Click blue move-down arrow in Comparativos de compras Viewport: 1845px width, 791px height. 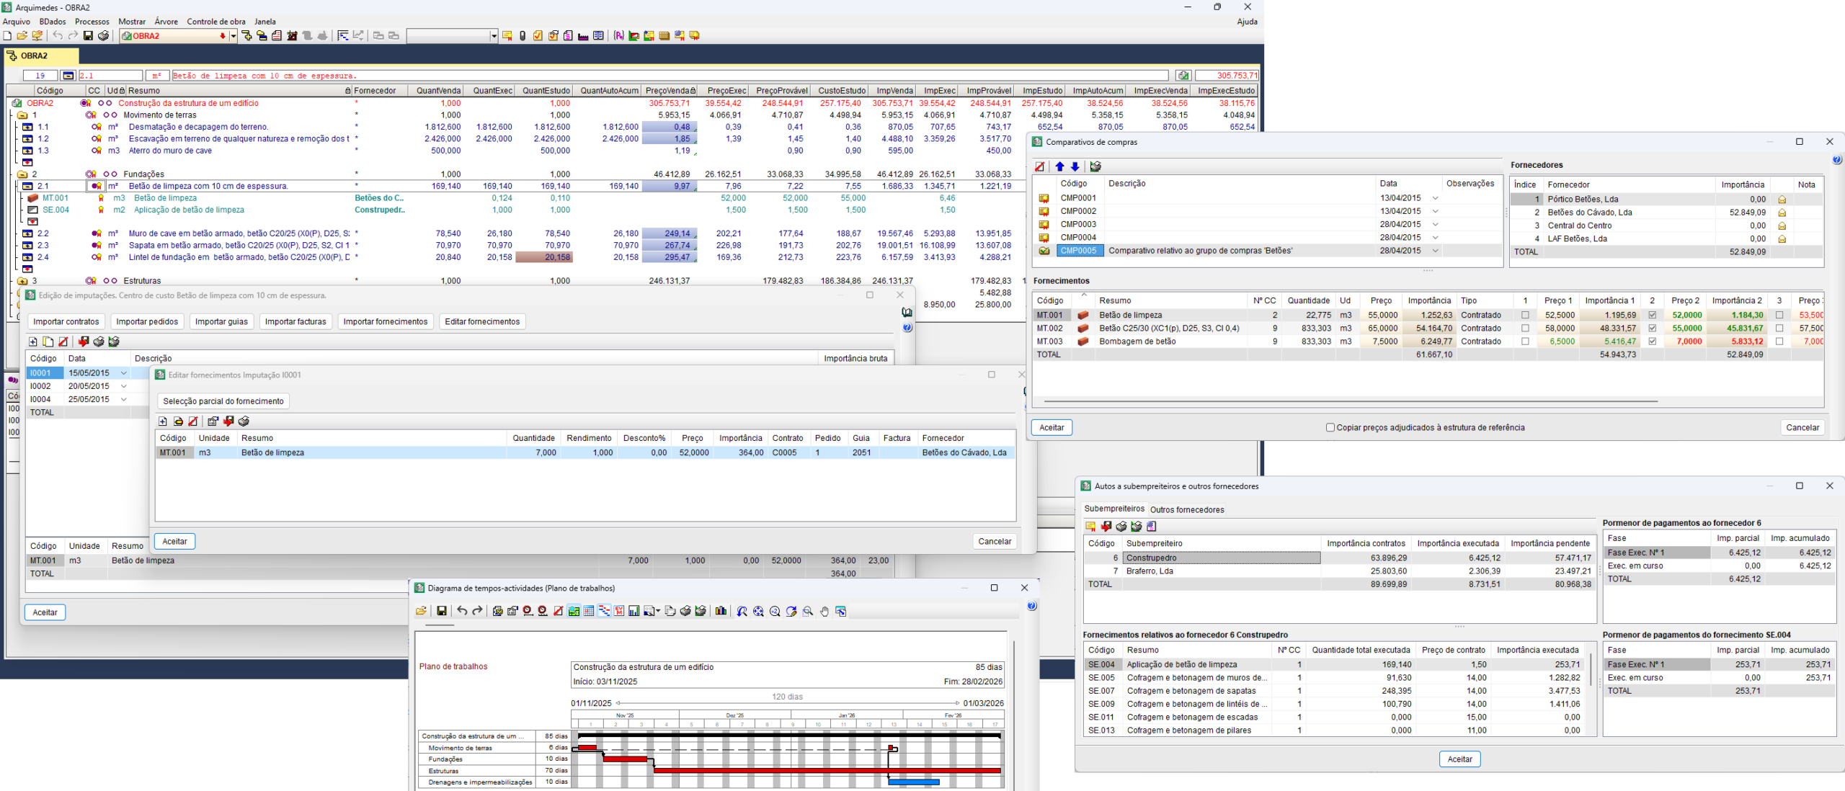pos(1075,166)
